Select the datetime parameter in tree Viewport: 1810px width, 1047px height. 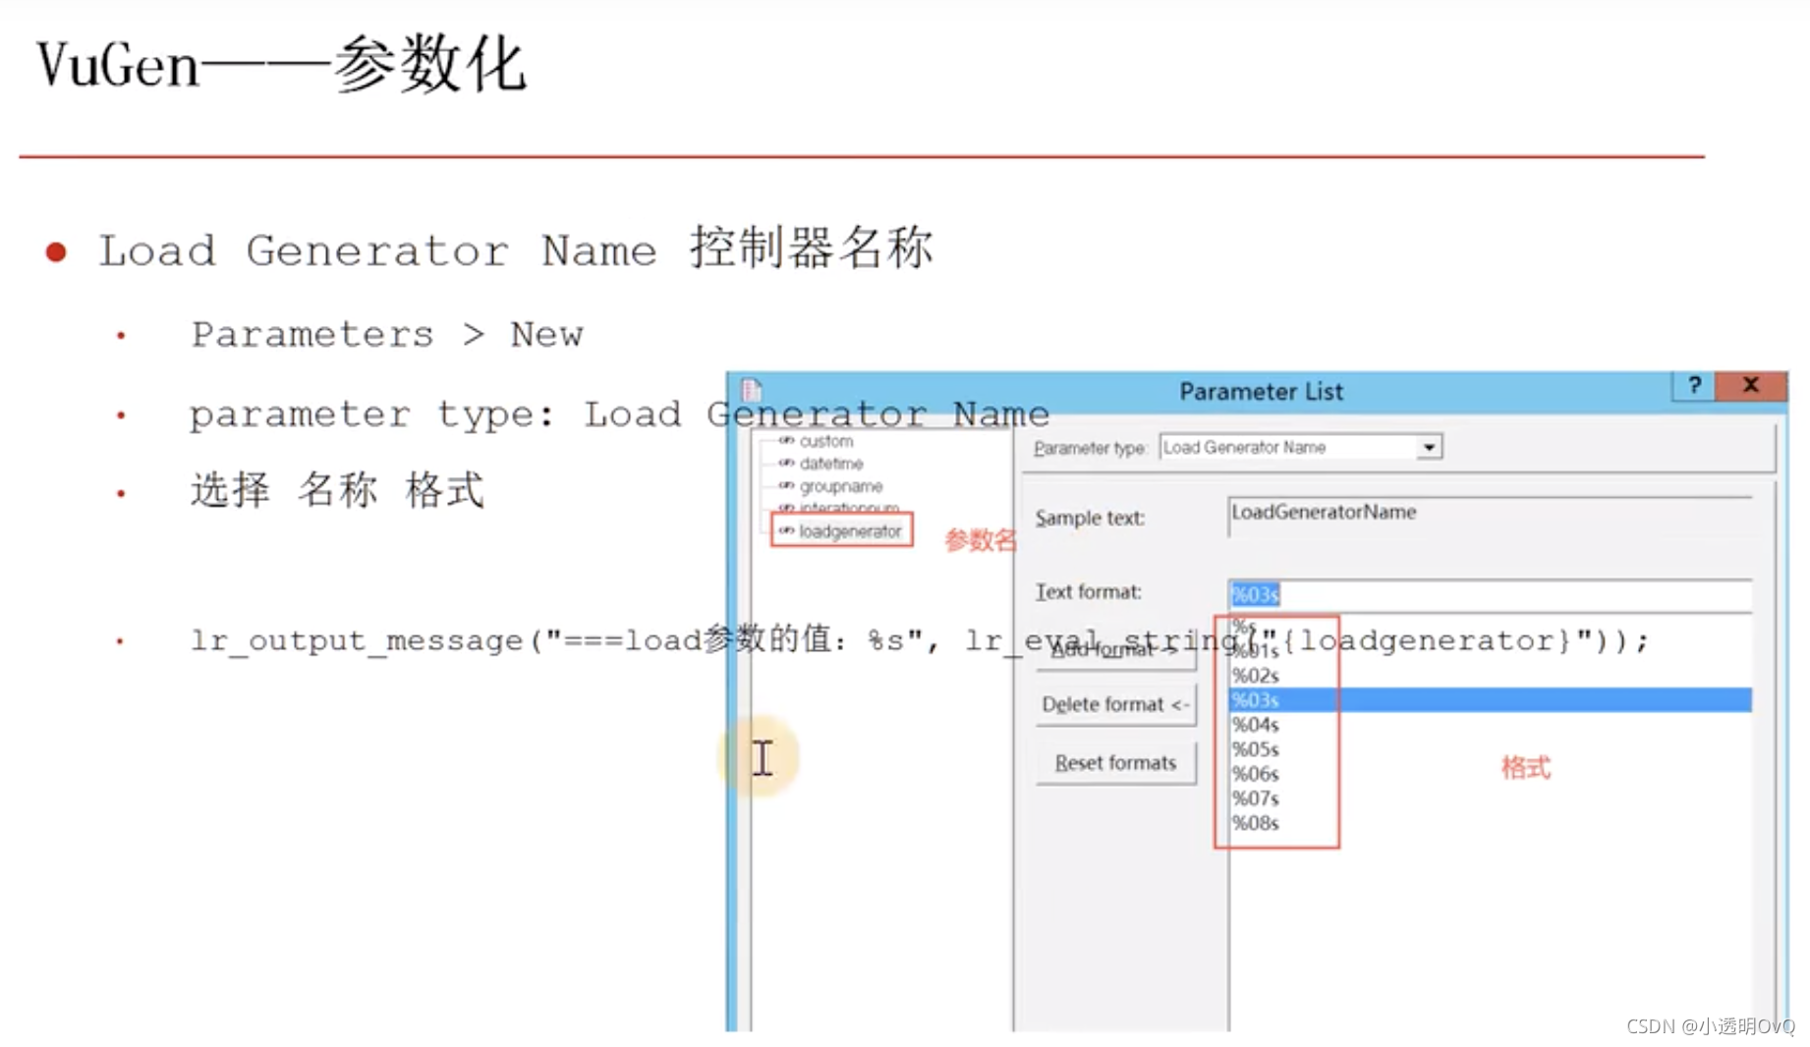tap(830, 464)
